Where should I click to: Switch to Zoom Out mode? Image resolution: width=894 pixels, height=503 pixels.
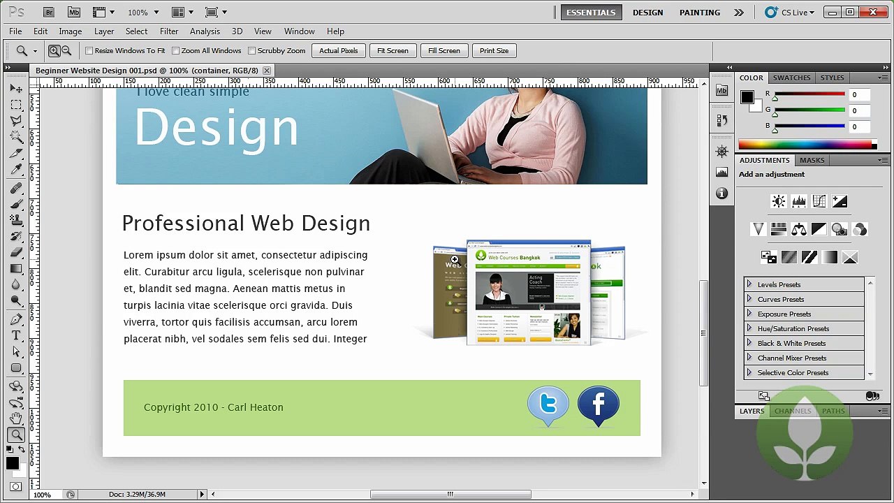67,50
